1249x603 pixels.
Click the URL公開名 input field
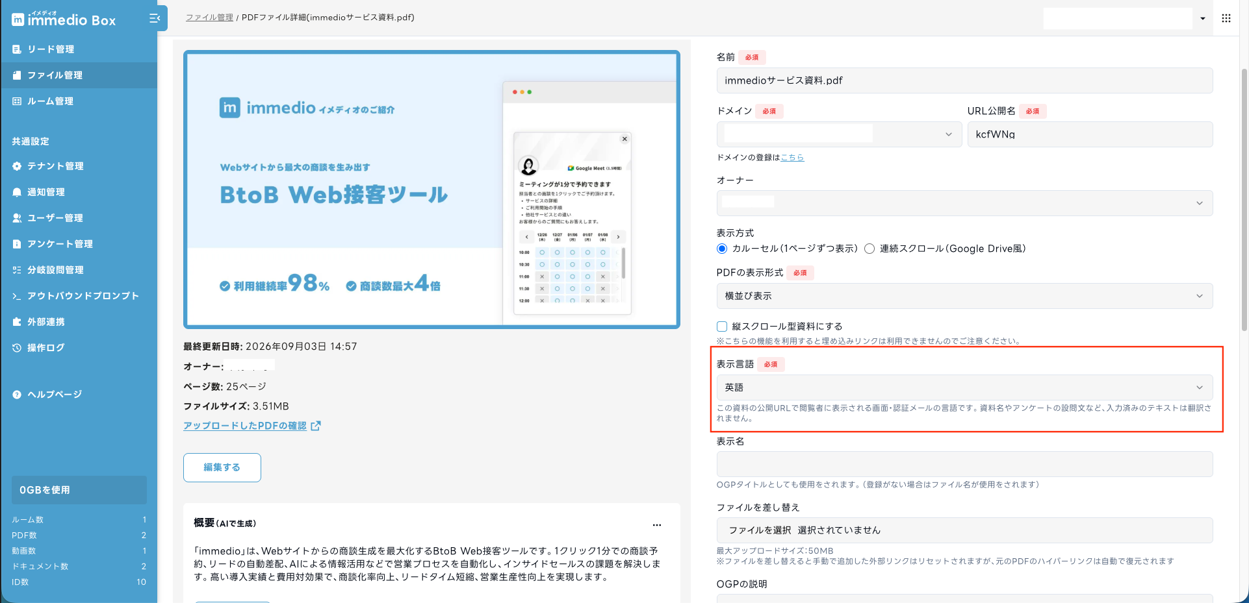pos(1090,134)
